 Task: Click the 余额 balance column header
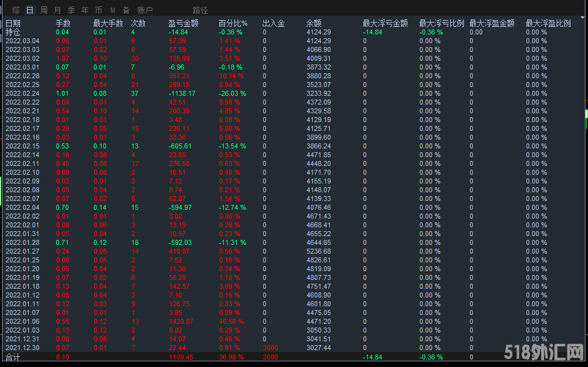click(314, 23)
